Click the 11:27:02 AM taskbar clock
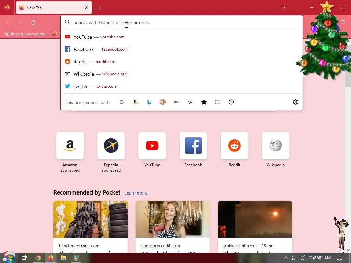351x263 pixels. click(x=320, y=258)
